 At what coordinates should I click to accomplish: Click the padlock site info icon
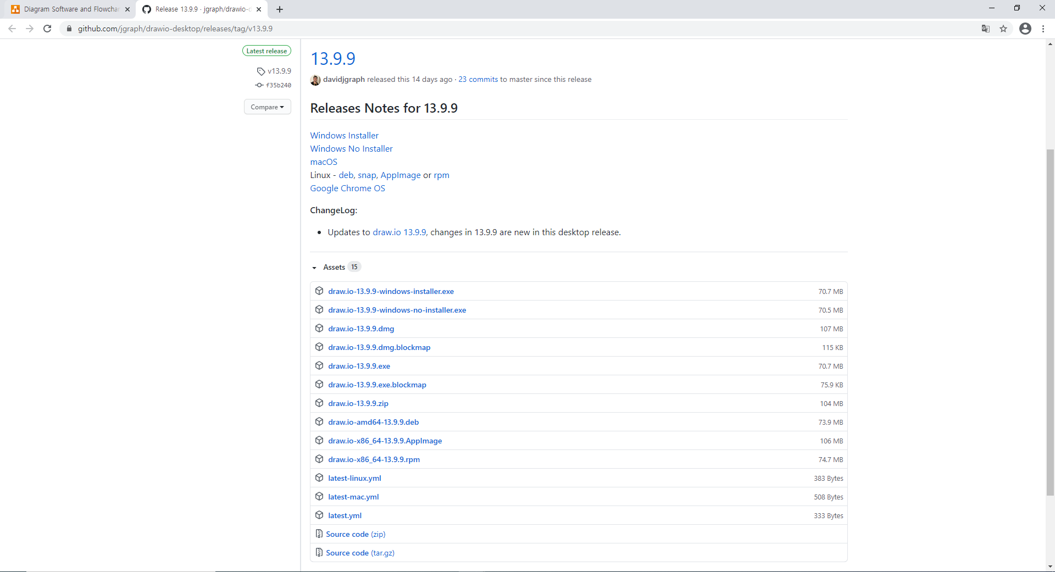tap(69, 29)
